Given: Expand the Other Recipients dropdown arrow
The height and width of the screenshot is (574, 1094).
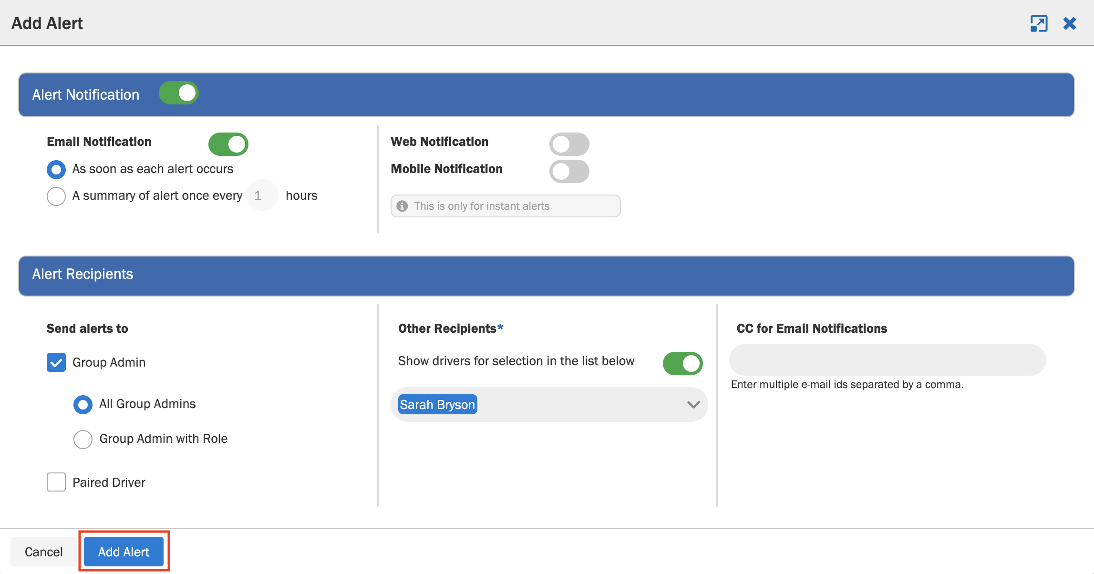Looking at the screenshot, I should [693, 404].
